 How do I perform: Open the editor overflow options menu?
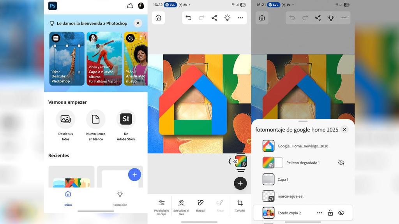[240, 17]
